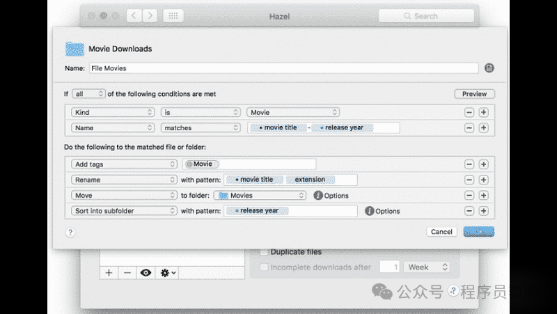Click movie title token in Name condition

(x=278, y=127)
